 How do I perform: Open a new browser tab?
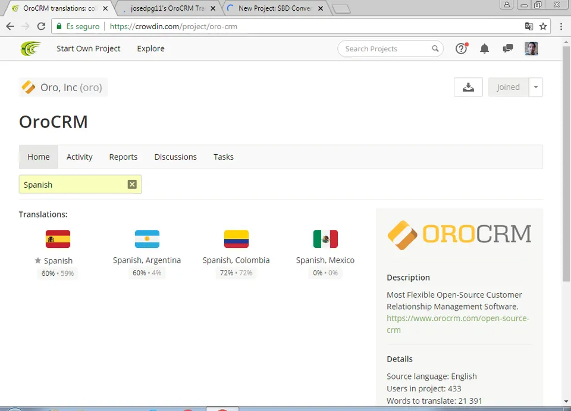341,9
